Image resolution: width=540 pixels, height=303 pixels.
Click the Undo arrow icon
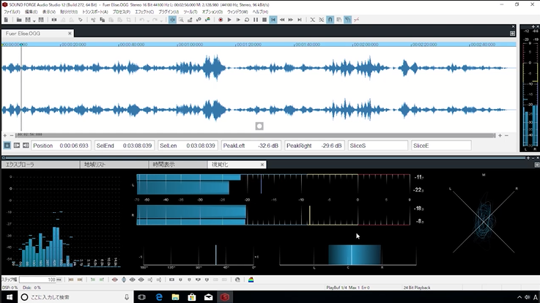(141, 20)
